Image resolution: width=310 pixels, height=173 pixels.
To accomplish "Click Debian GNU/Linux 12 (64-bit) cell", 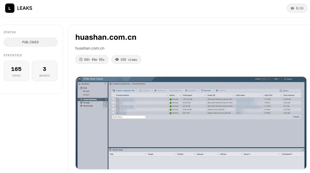I will pyautogui.click(x=219, y=113).
